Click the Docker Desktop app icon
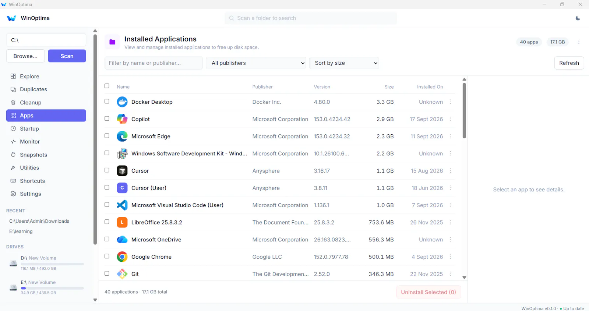This screenshot has height=311, width=589. point(122,102)
